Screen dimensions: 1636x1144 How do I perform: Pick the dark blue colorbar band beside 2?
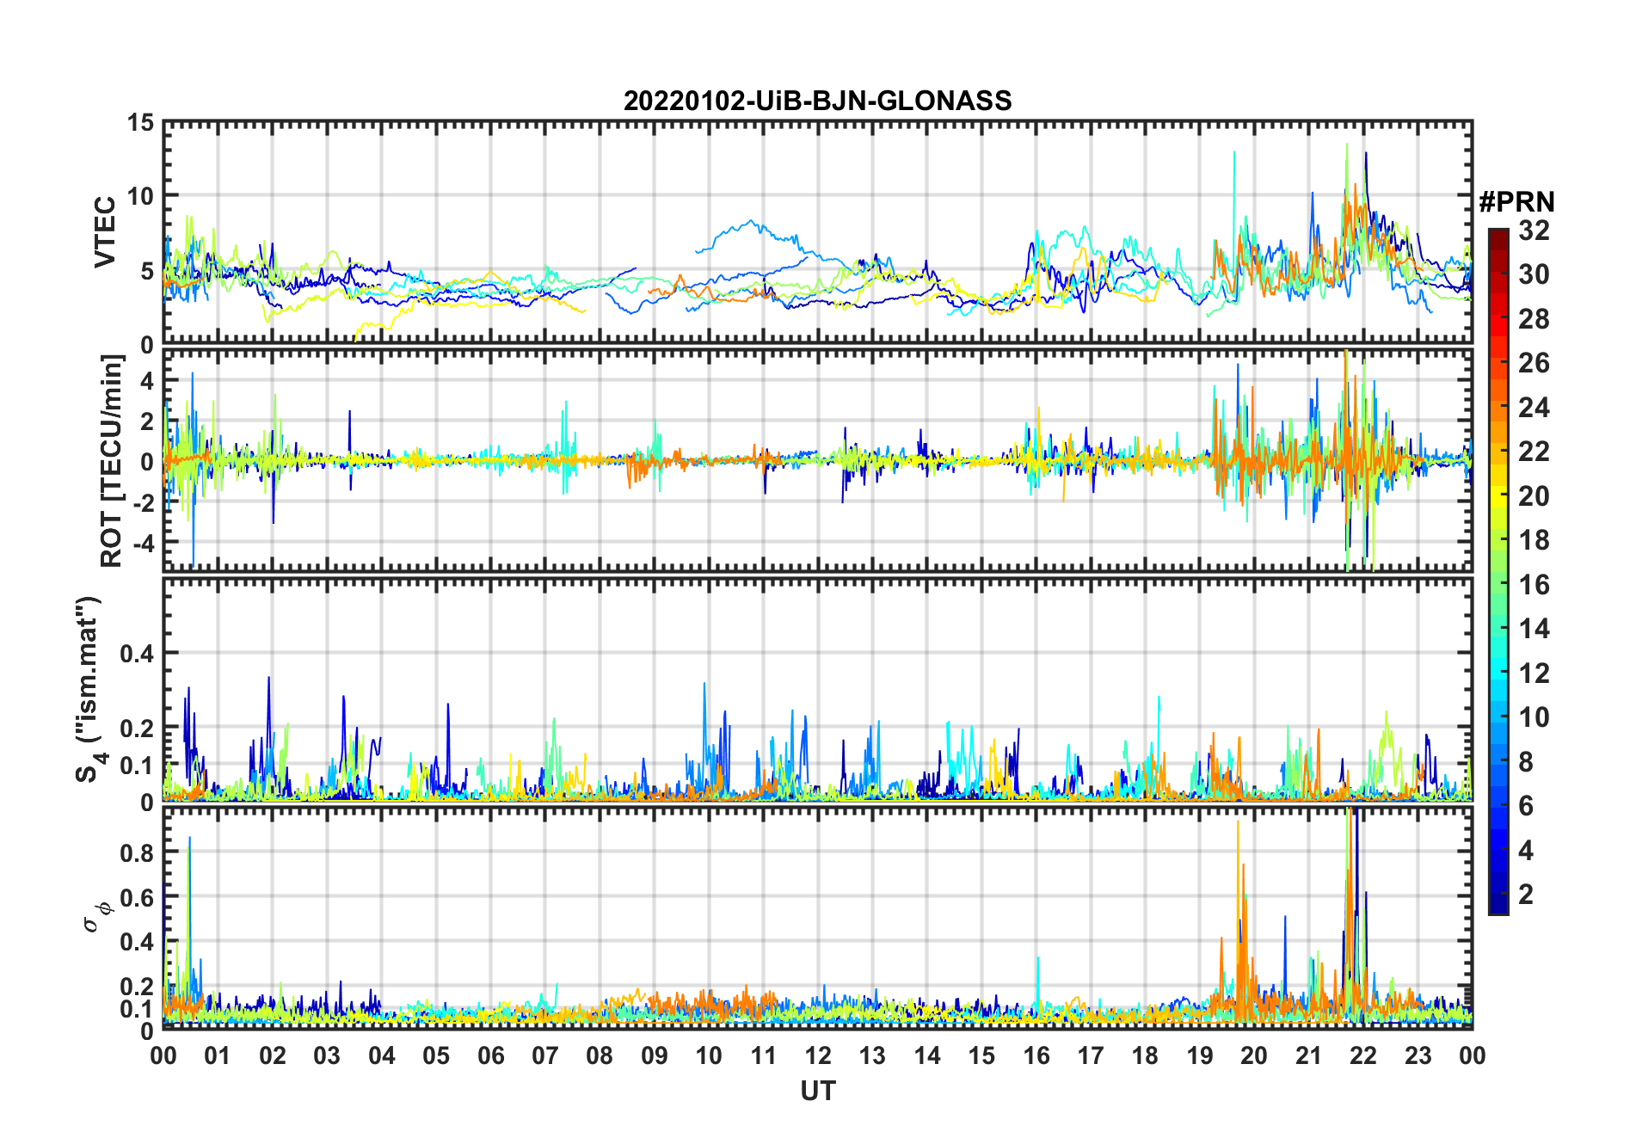click(1498, 895)
